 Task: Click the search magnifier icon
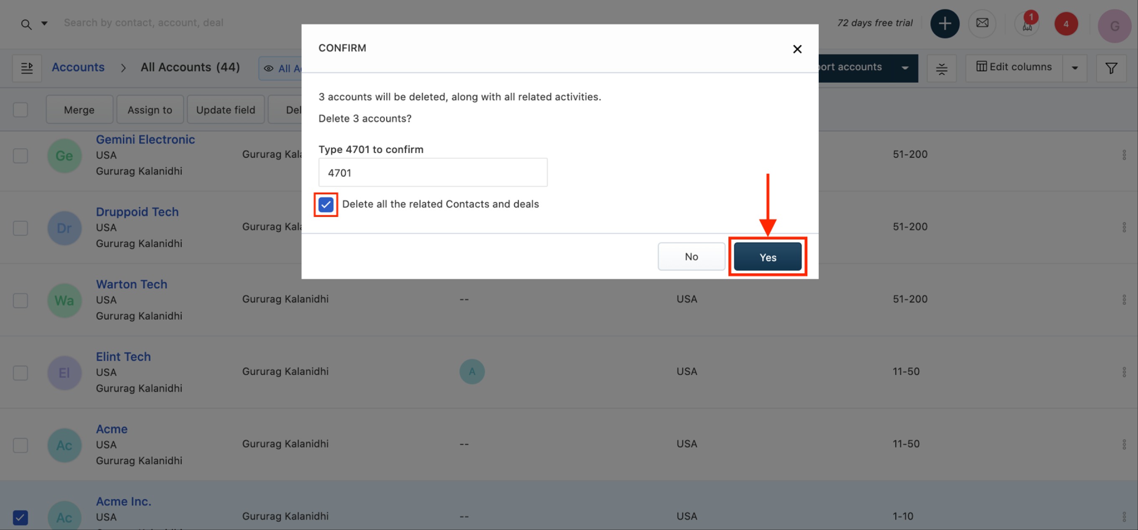click(x=26, y=24)
